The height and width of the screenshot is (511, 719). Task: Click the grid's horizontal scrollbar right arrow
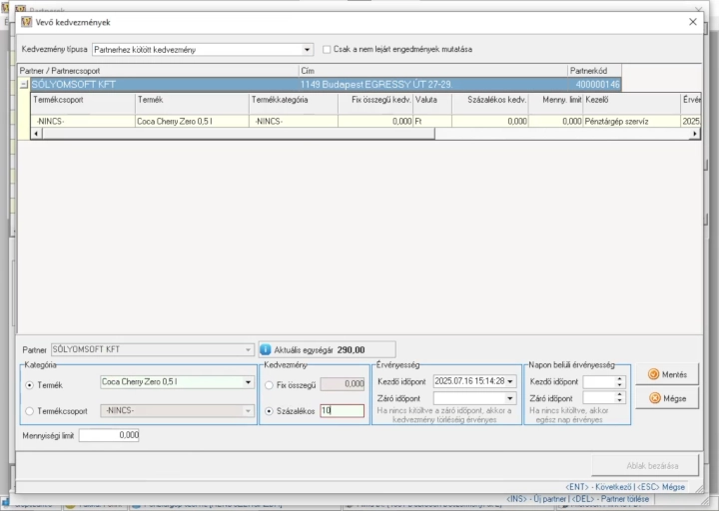click(695, 134)
